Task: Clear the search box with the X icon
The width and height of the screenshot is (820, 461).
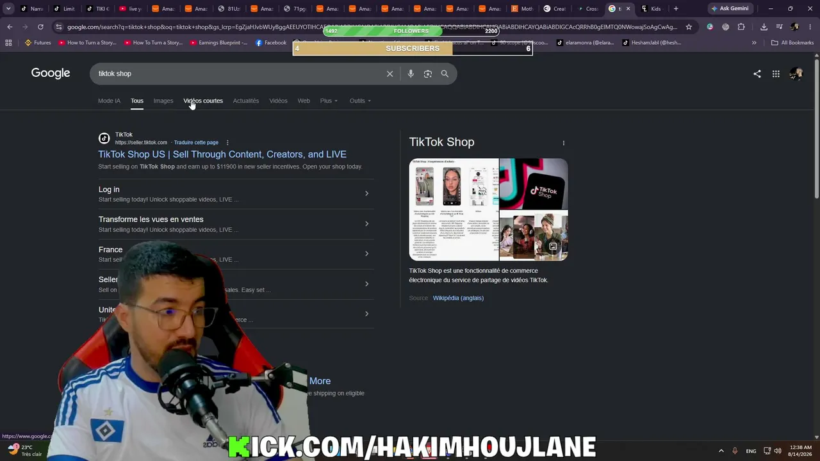Action: (389, 74)
